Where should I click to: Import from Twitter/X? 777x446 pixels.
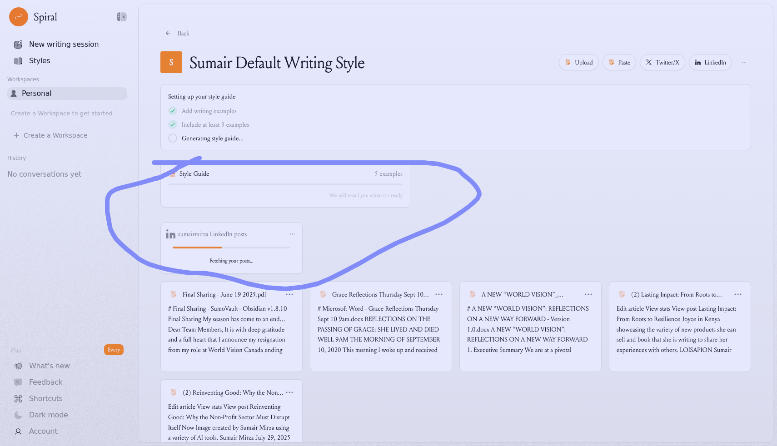[x=662, y=62]
